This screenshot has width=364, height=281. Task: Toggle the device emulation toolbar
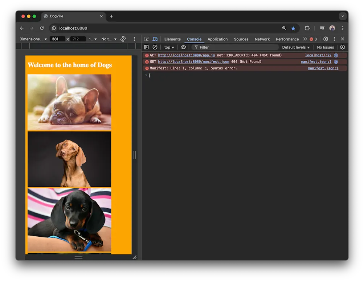click(x=155, y=39)
